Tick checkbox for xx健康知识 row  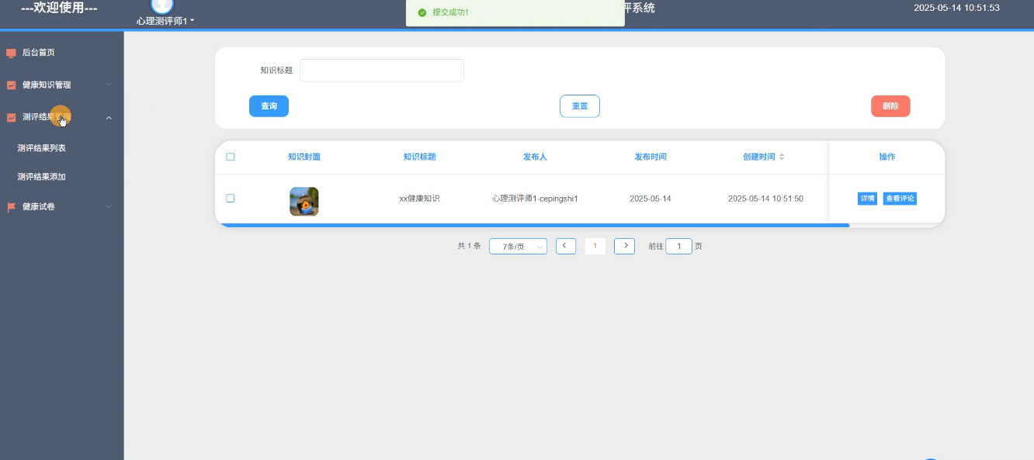231,199
